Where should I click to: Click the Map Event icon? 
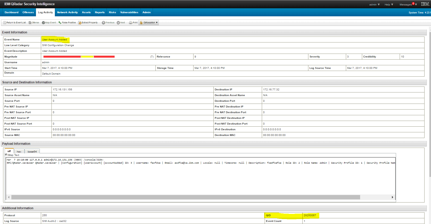click(x=43, y=23)
